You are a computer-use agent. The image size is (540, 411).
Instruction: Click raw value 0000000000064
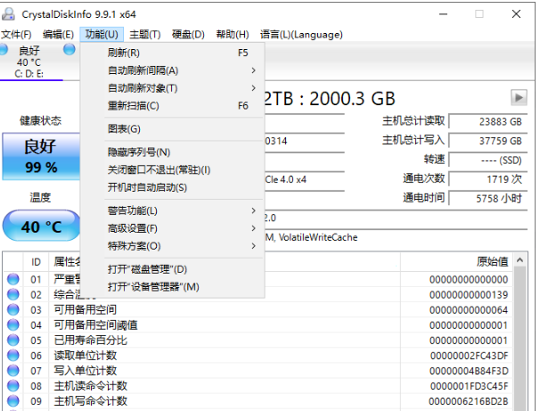tap(469, 310)
